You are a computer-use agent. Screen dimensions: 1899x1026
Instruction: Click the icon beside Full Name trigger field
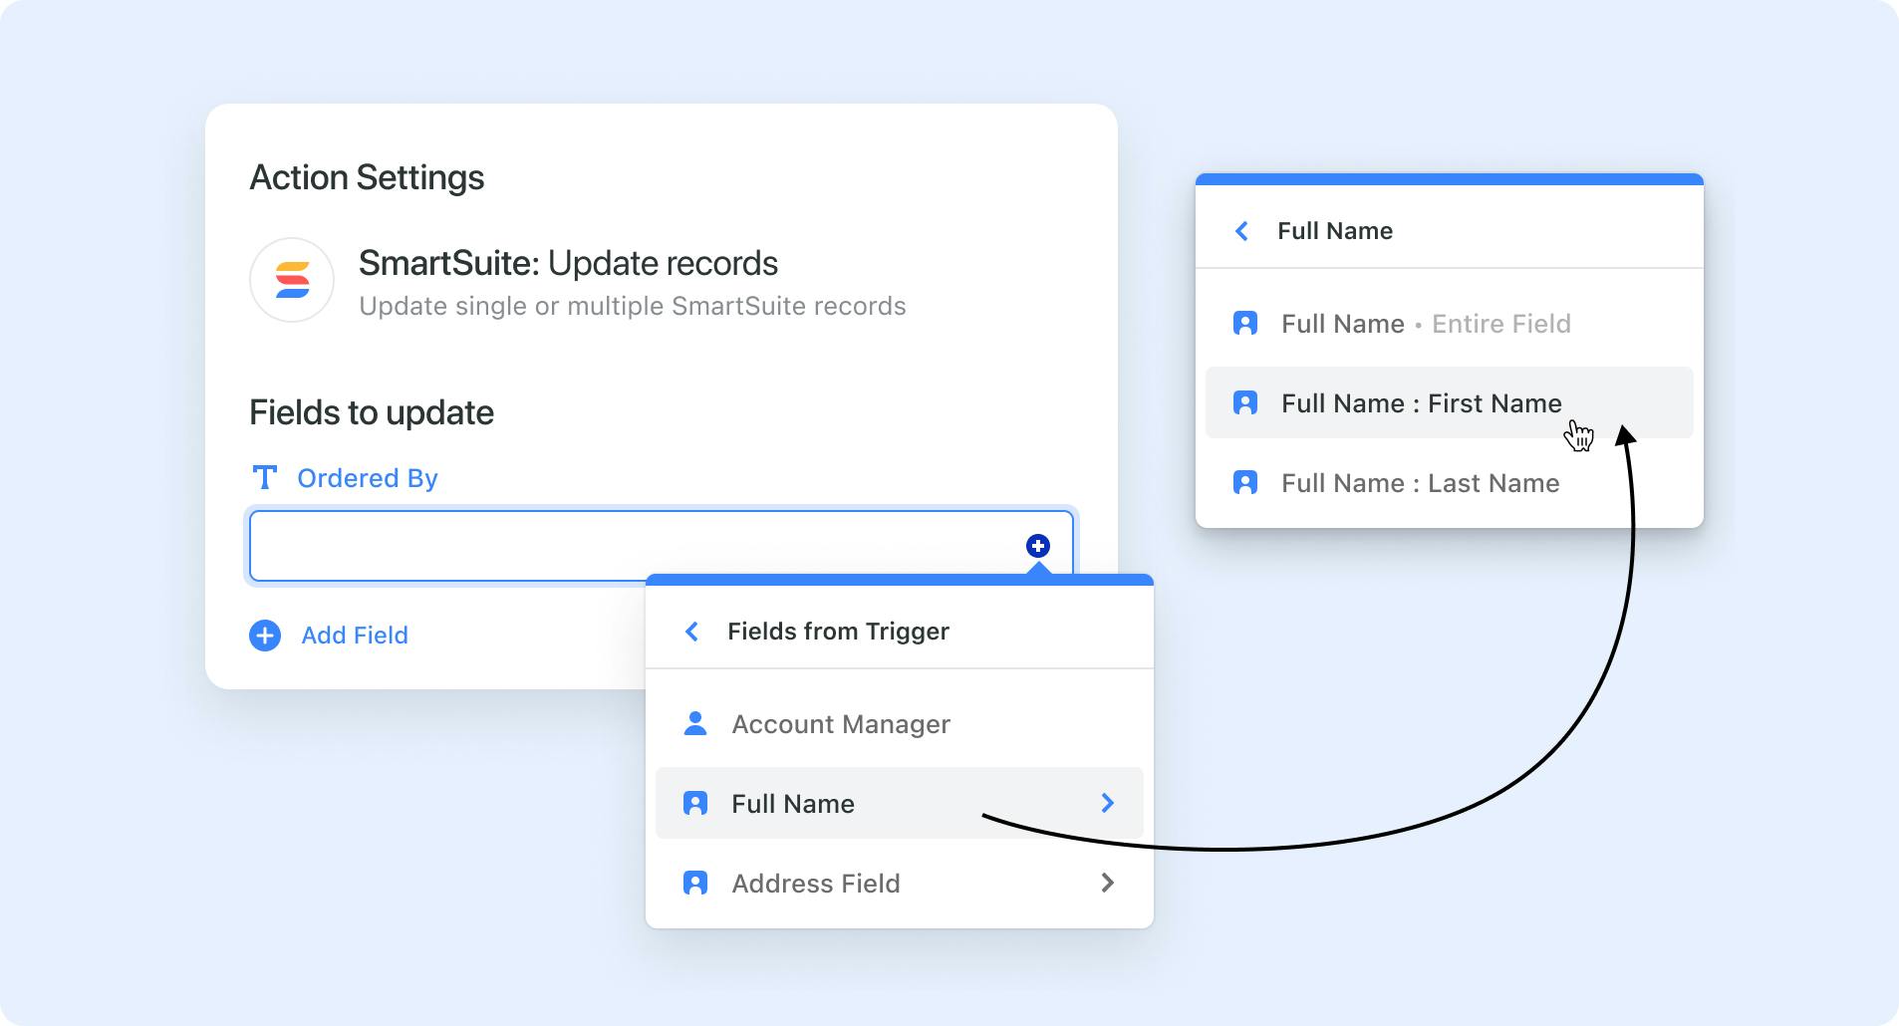pos(695,803)
